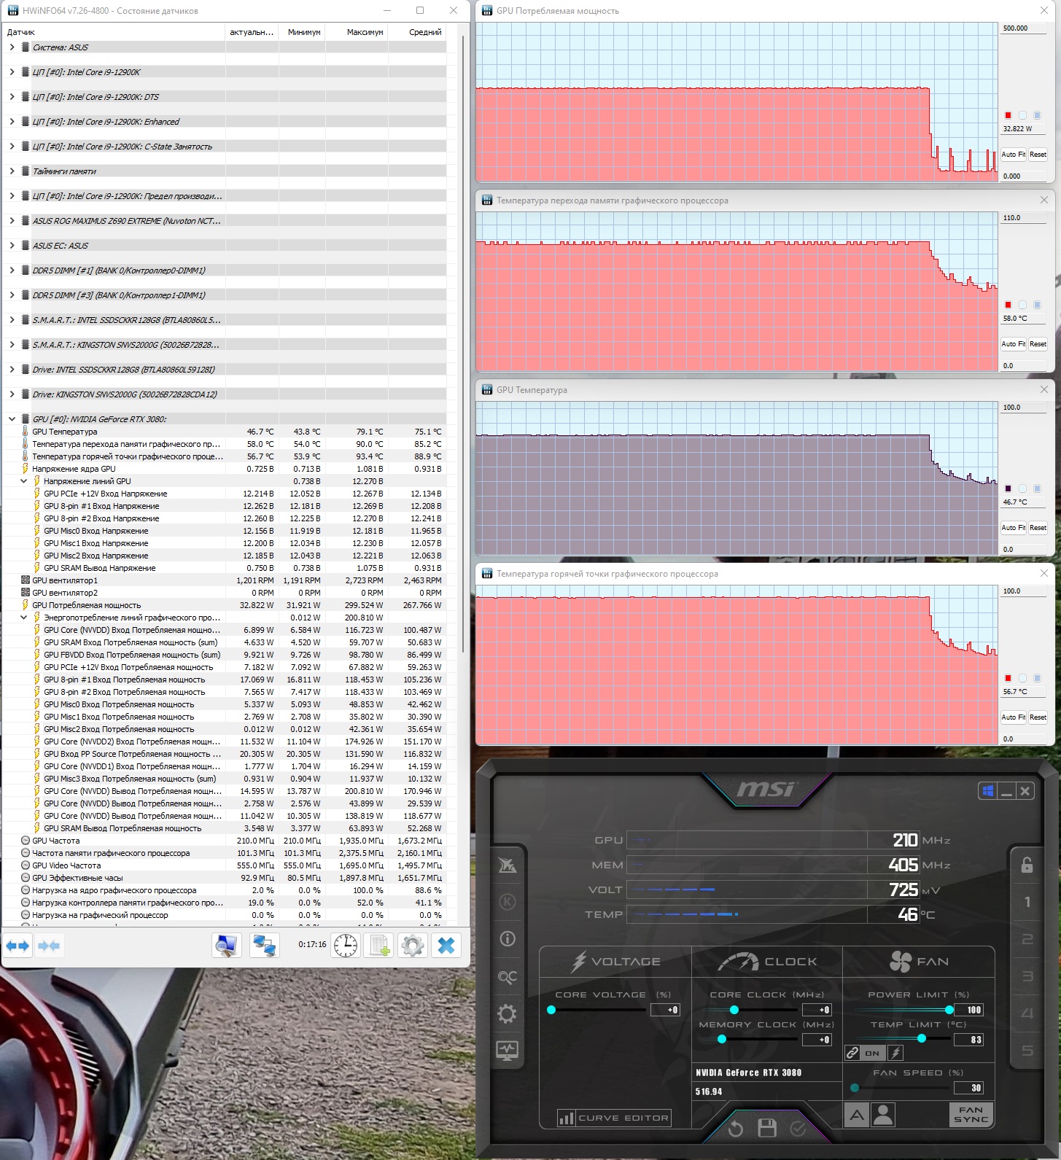Collapse the GPU [#0]: NVIDIA GeForce RTX 3080 group
Image resolution: width=1061 pixels, height=1160 pixels.
(12, 419)
